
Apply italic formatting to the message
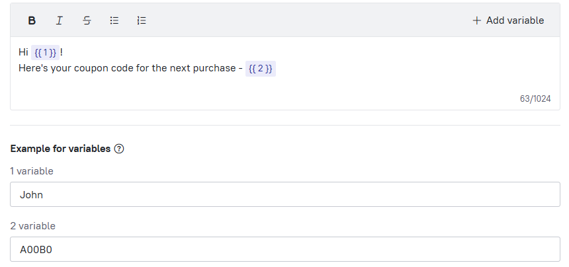coord(59,20)
